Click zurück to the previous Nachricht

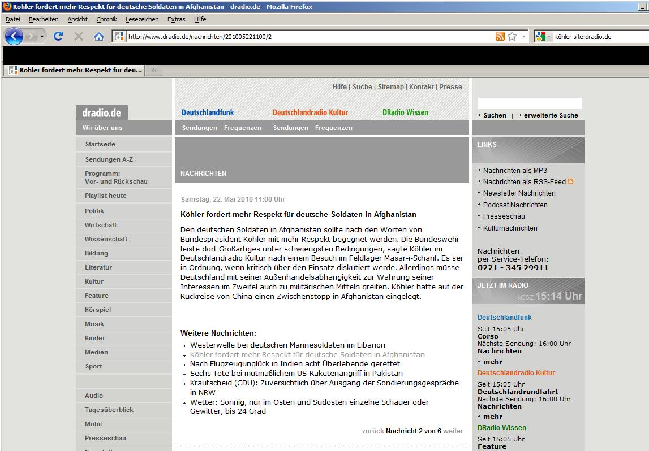(x=373, y=431)
